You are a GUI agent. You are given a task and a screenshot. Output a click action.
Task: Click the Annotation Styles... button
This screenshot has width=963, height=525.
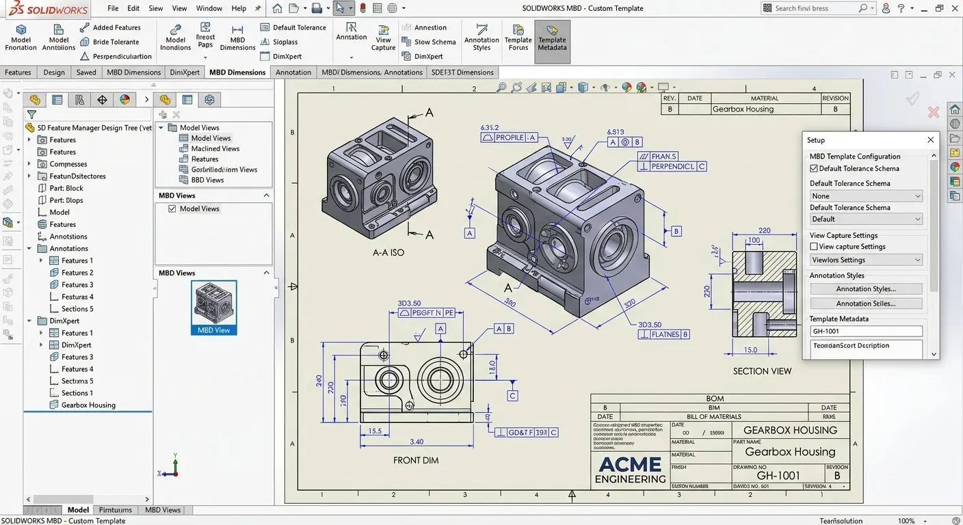[866, 288]
